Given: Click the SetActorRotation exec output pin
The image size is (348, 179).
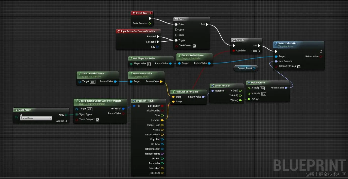Looking at the screenshot, I should click(321, 51).
